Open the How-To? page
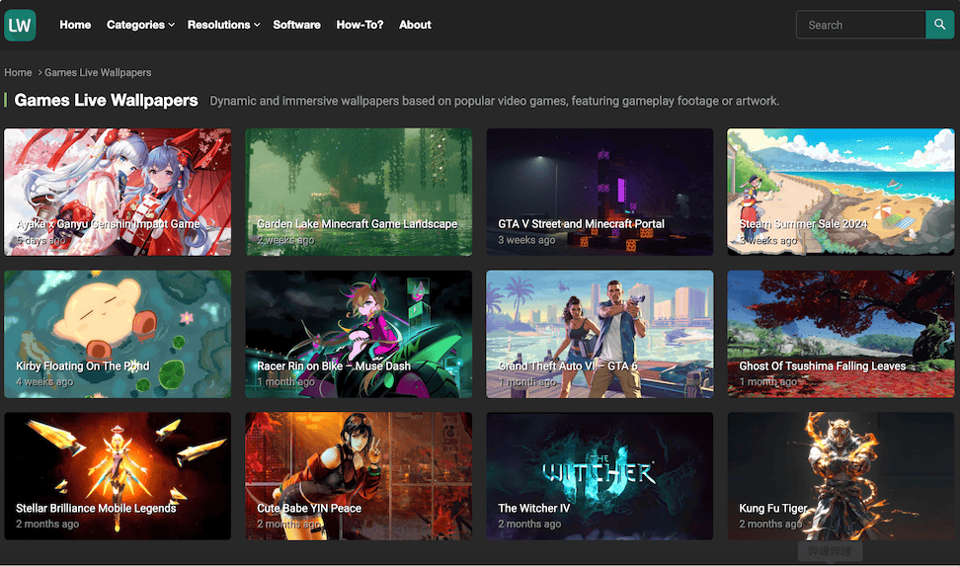Image resolution: width=960 pixels, height=567 pixels. pos(360,25)
